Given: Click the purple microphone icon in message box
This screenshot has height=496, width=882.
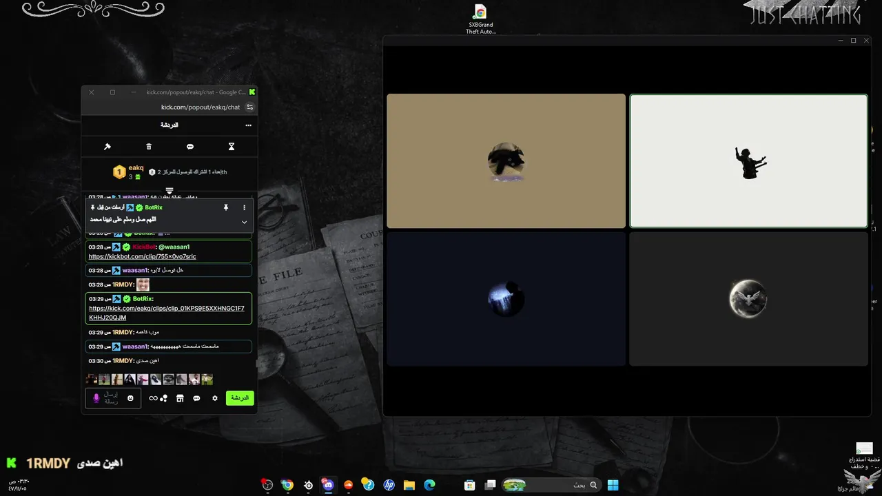Looking at the screenshot, I should 96,398.
